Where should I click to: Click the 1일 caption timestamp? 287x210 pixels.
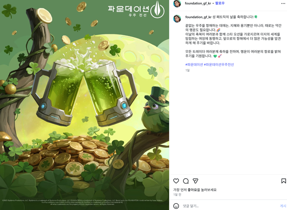[x=187, y=70]
